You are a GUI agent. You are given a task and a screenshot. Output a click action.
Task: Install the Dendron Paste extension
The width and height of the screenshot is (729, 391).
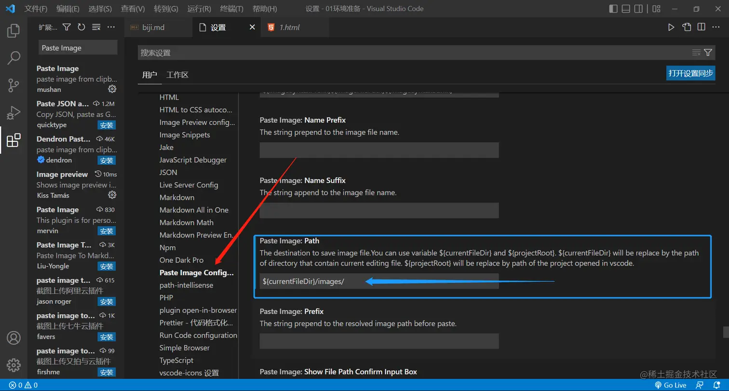tap(107, 161)
